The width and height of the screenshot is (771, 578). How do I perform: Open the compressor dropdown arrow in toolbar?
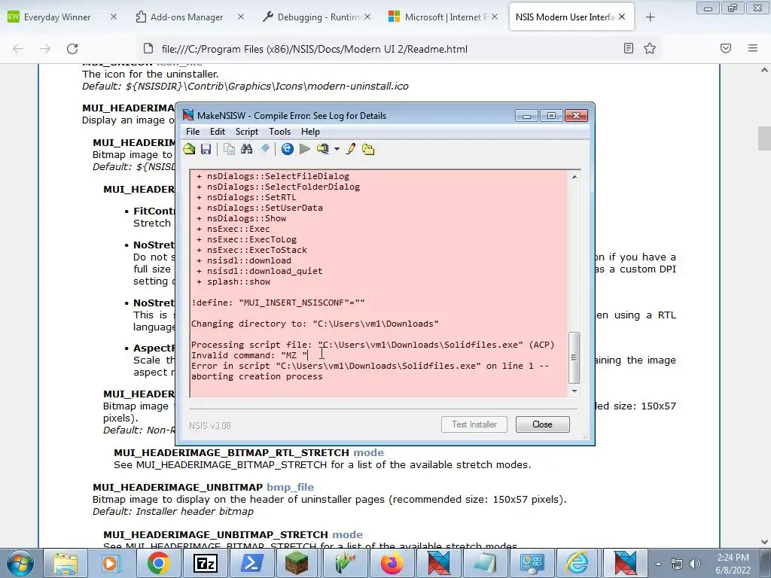[337, 149]
